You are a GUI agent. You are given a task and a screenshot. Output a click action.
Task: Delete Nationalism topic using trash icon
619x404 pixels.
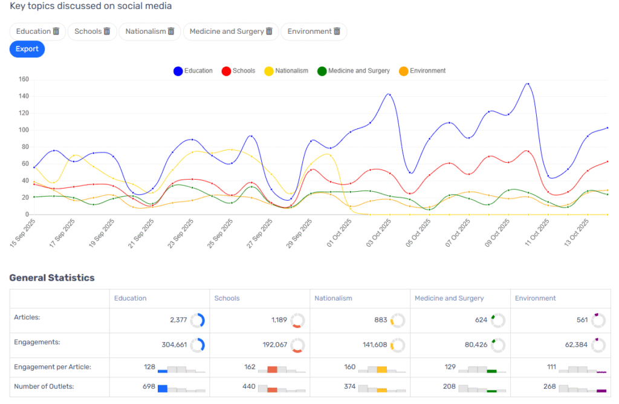coord(171,31)
